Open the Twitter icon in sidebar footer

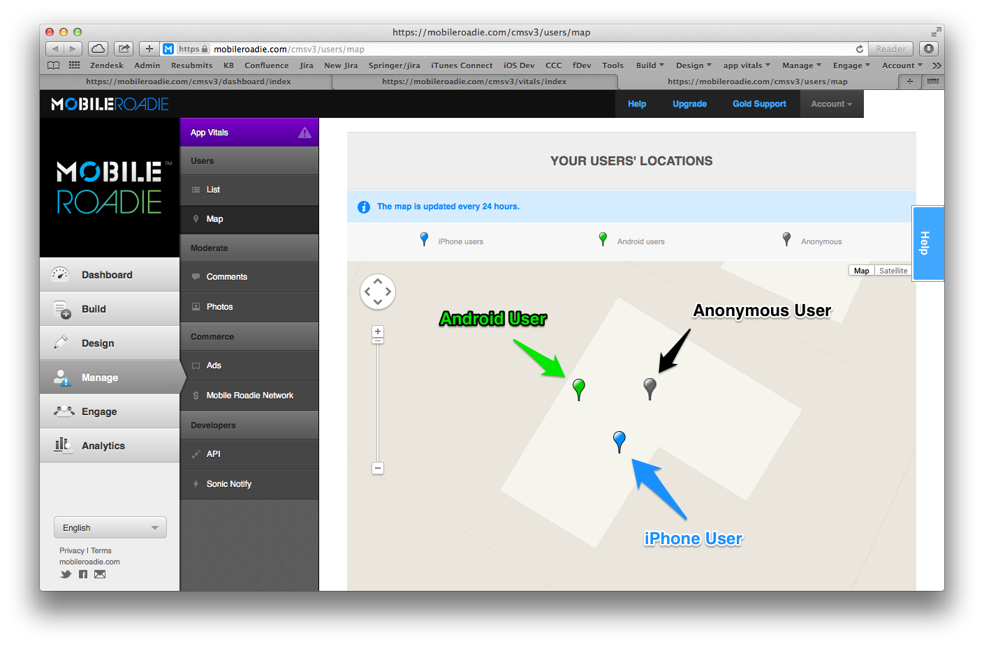coord(66,574)
